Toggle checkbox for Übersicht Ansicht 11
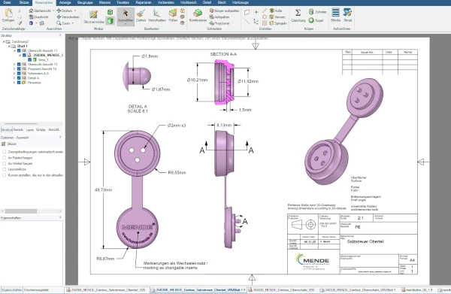451x294 pixels. [x=19, y=50]
